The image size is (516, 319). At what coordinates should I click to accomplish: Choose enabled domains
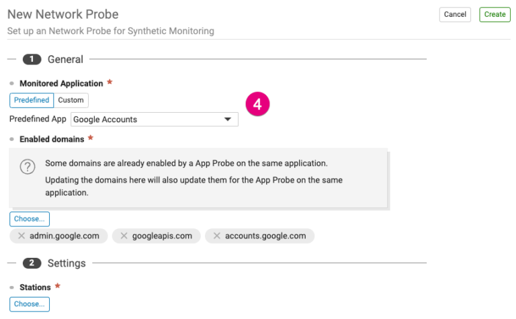tap(29, 219)
